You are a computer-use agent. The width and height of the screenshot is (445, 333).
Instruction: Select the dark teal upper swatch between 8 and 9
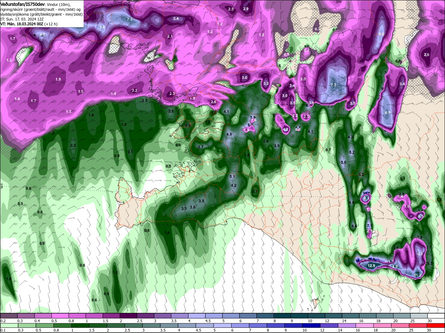[x=282, y=316]
